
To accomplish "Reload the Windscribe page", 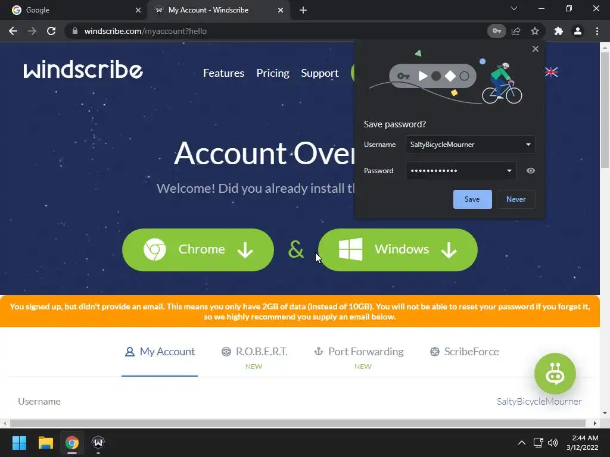I will point(51,31).
